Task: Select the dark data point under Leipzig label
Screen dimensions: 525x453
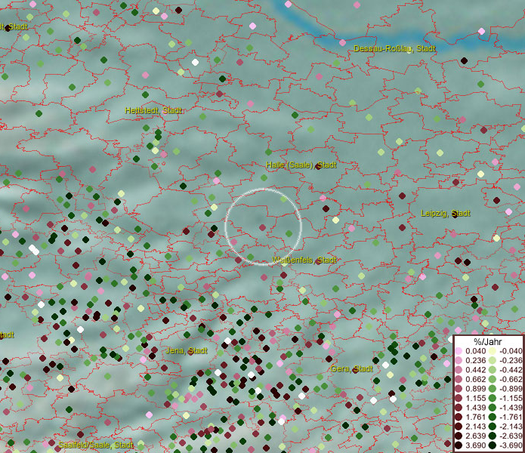Action: (455, 214)
